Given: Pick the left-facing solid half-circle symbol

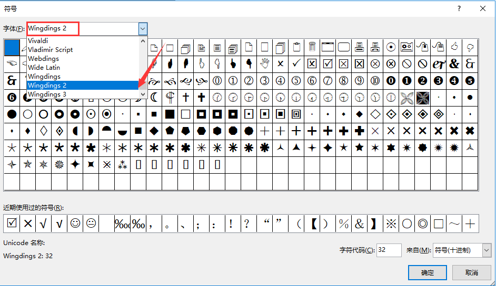Looking at the screenshot, I should 75,131.
